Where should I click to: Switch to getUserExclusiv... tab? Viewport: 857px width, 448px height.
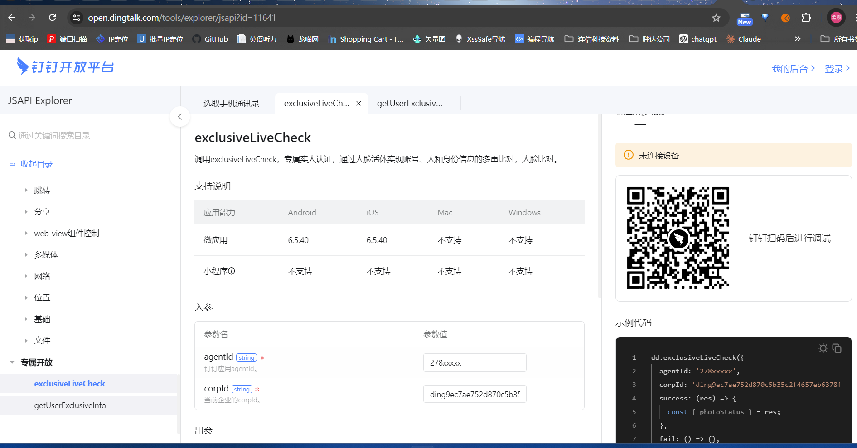[410, 104]
